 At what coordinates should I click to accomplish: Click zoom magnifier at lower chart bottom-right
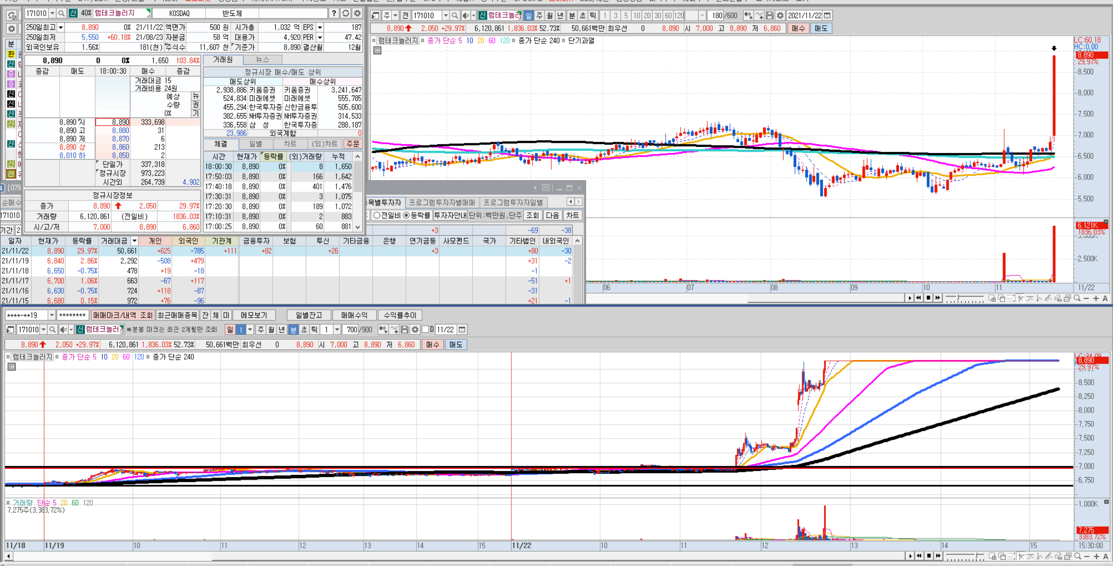tap(1077, 556)
